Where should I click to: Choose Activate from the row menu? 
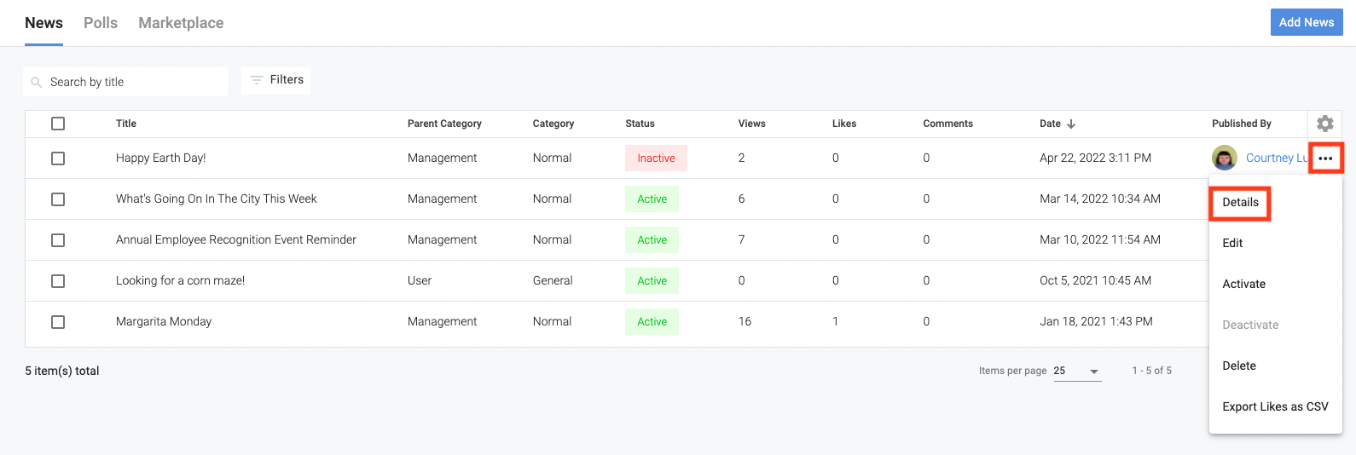(x=1243, y=285)
